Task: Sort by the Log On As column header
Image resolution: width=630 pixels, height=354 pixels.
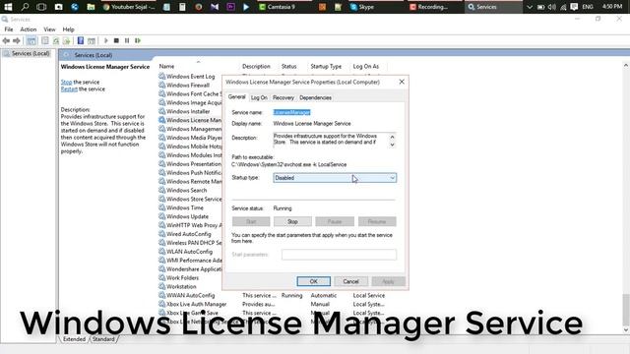Action: (365, 66)
